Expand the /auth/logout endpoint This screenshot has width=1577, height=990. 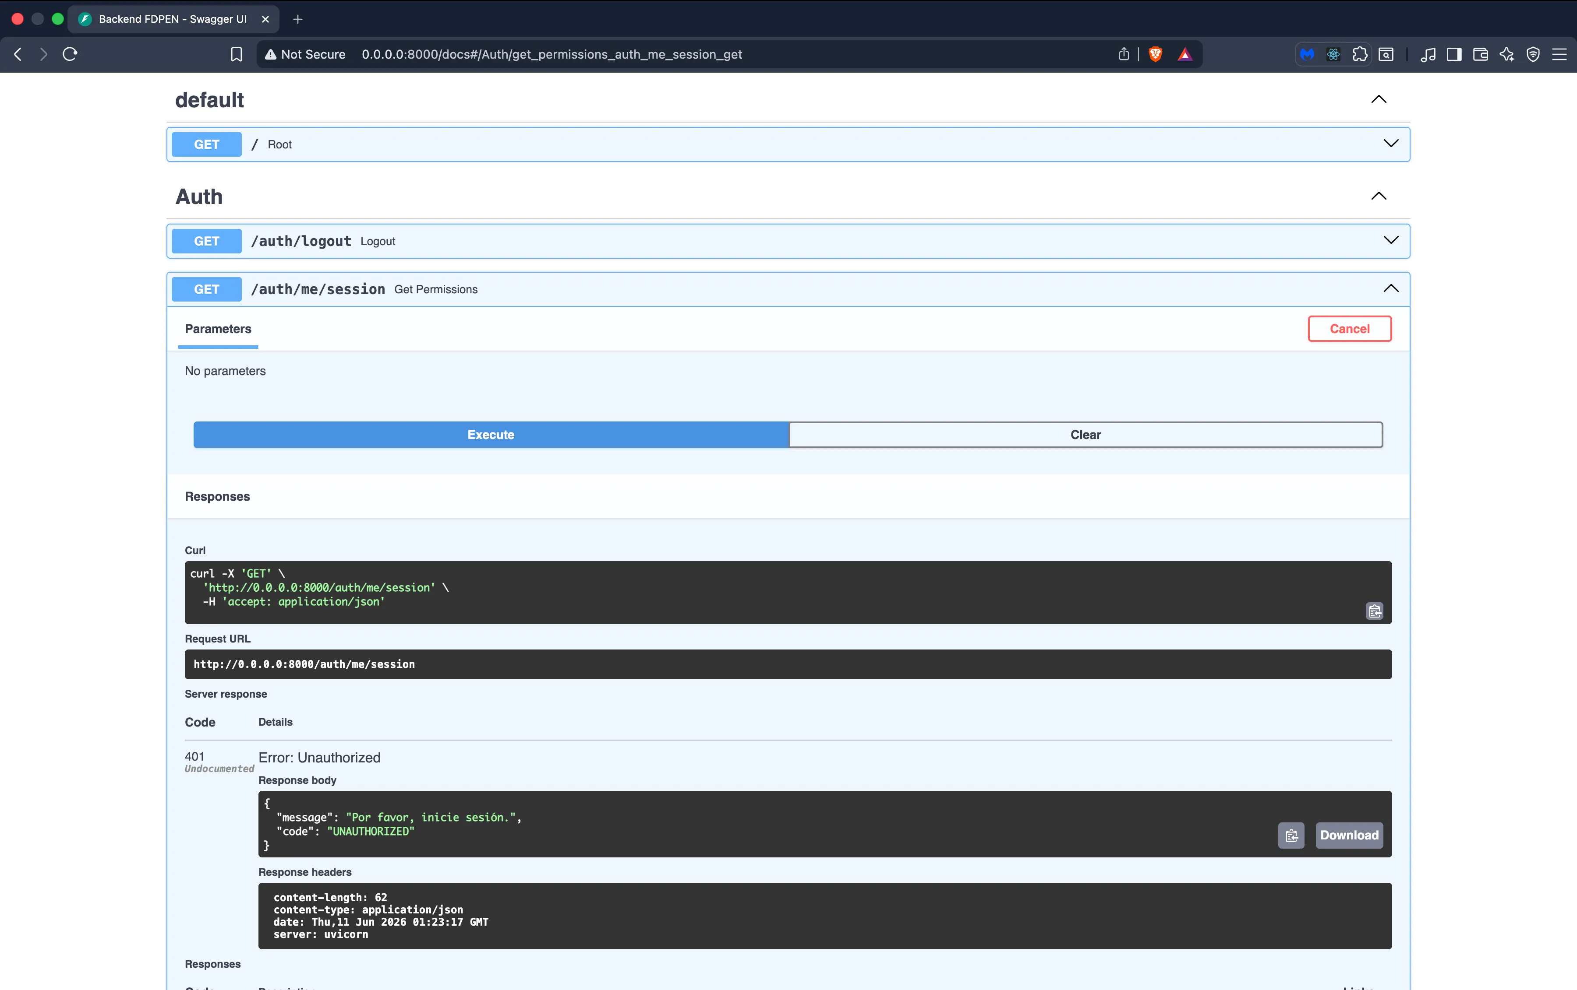click(1391, 241)
